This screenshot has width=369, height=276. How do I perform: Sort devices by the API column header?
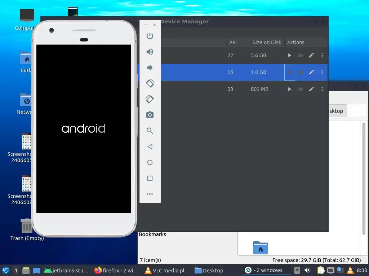pyautogui.click(x=233, y=42)
